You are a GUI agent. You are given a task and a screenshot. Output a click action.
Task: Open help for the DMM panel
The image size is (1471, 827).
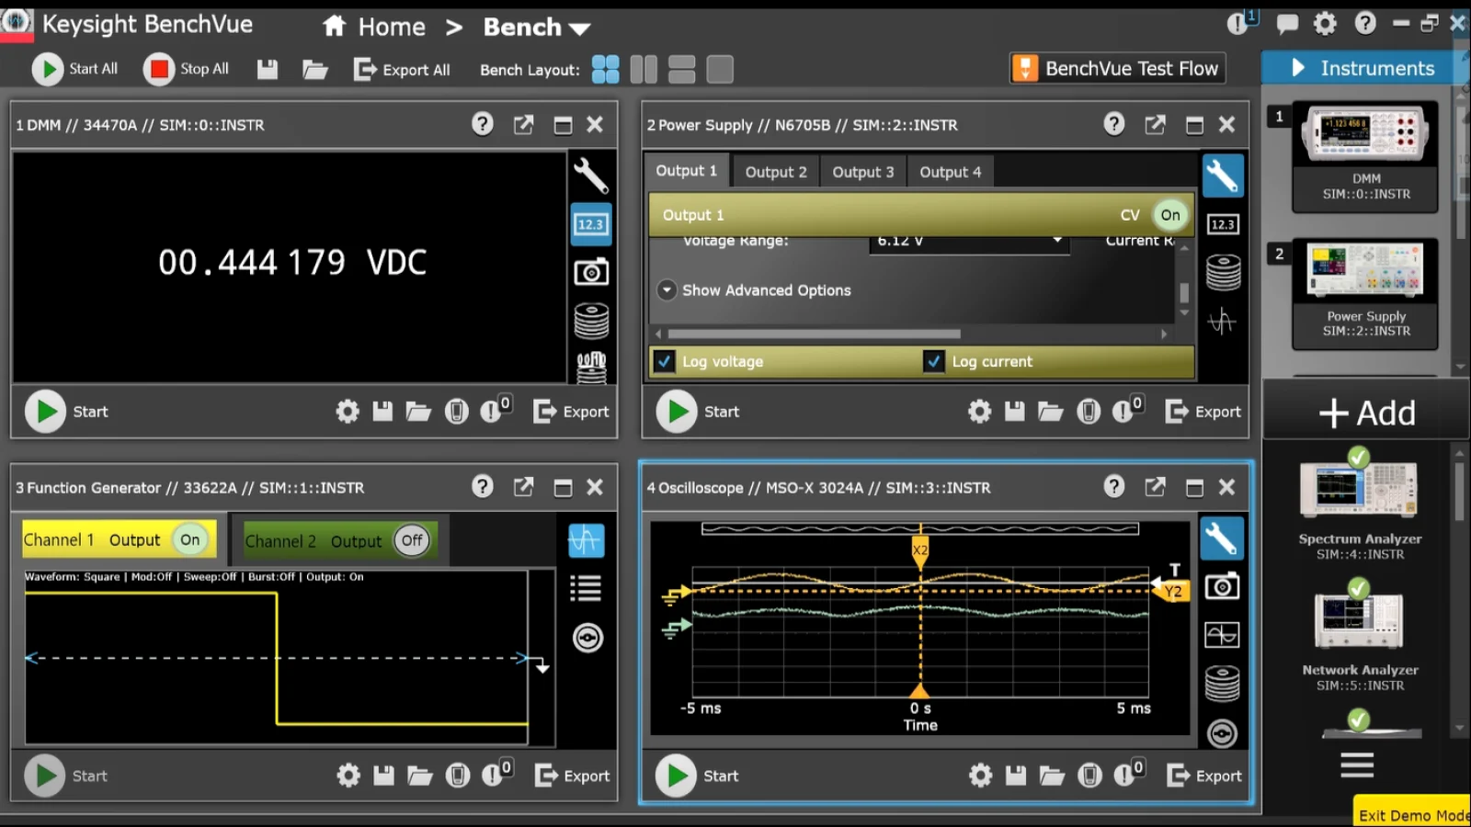click(x=482, y=124)
